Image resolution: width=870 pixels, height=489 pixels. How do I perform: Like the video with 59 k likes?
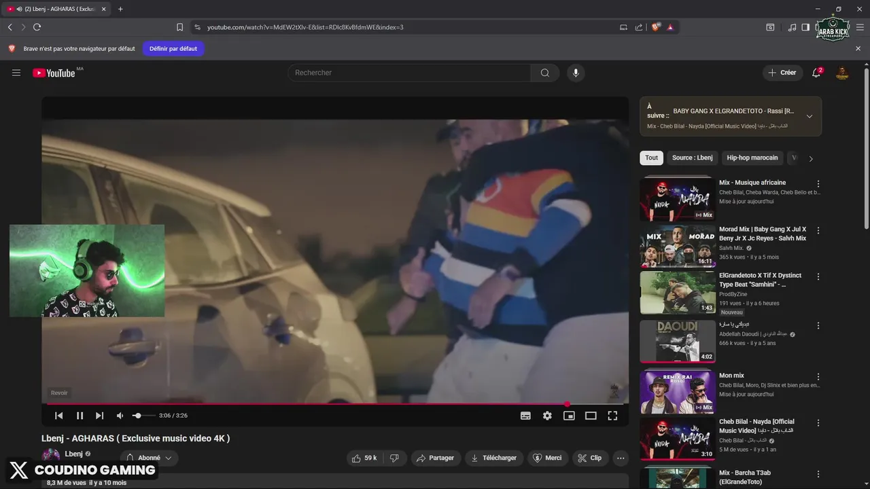(364, 458)
